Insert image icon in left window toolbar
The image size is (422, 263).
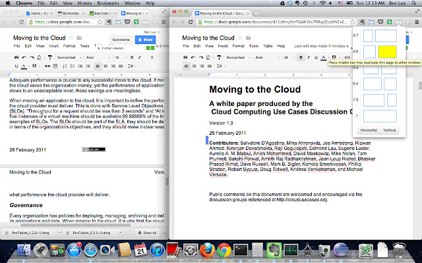pyautogui.click(x=55, y=66)
